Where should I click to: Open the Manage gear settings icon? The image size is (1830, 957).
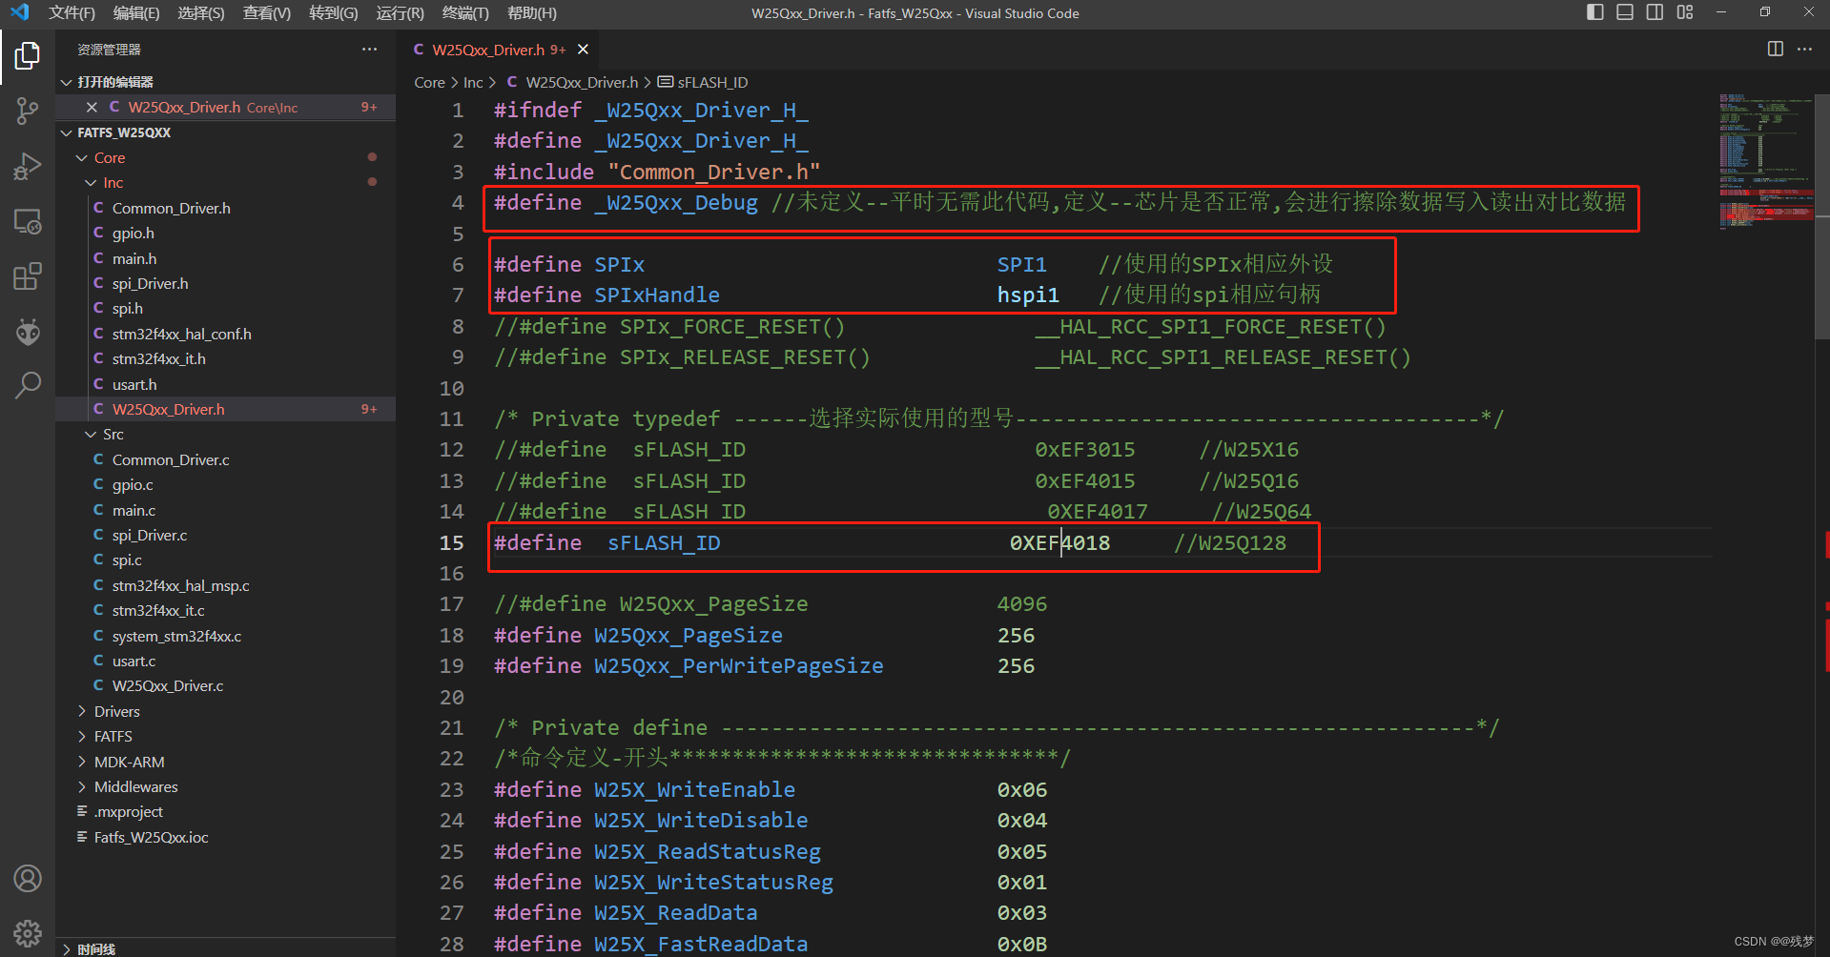(28, 933)
